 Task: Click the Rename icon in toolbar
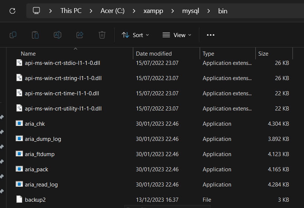pos(58,35)
